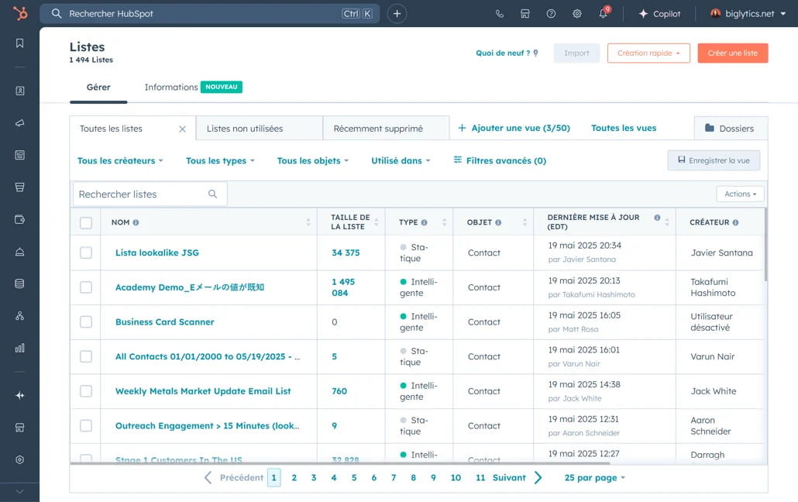The height and width of the screenshot is (502, 798).
Task: Go to page 5 in pagination
Action: (x=354, y=477)
